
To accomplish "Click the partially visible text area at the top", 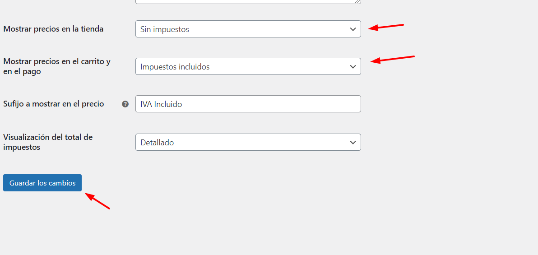I will pyautogui.click(x=248, y=2).
